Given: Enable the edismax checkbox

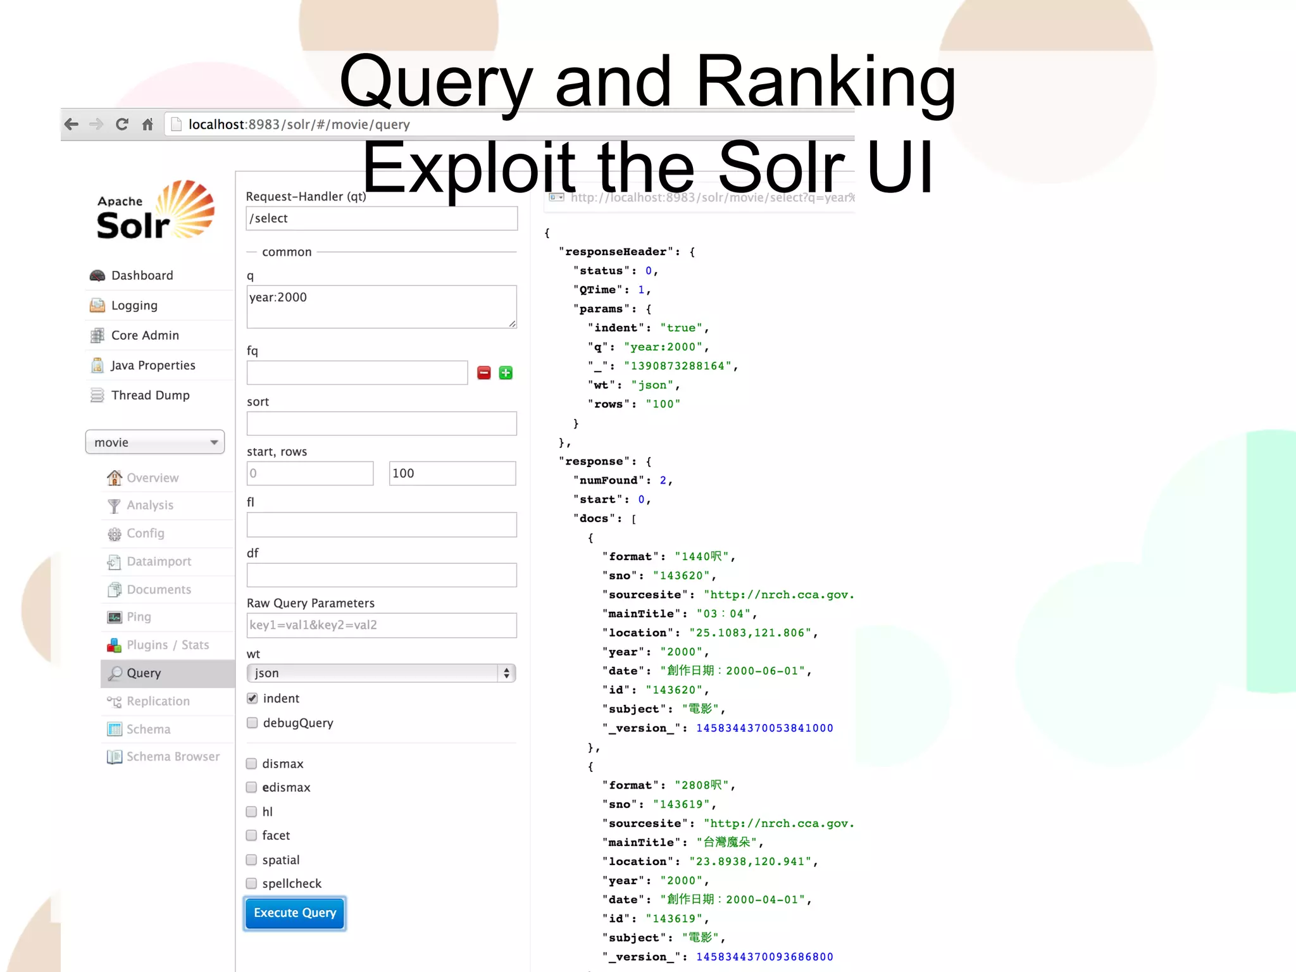Looking at the screenshot, I should (x=251, y=787).
